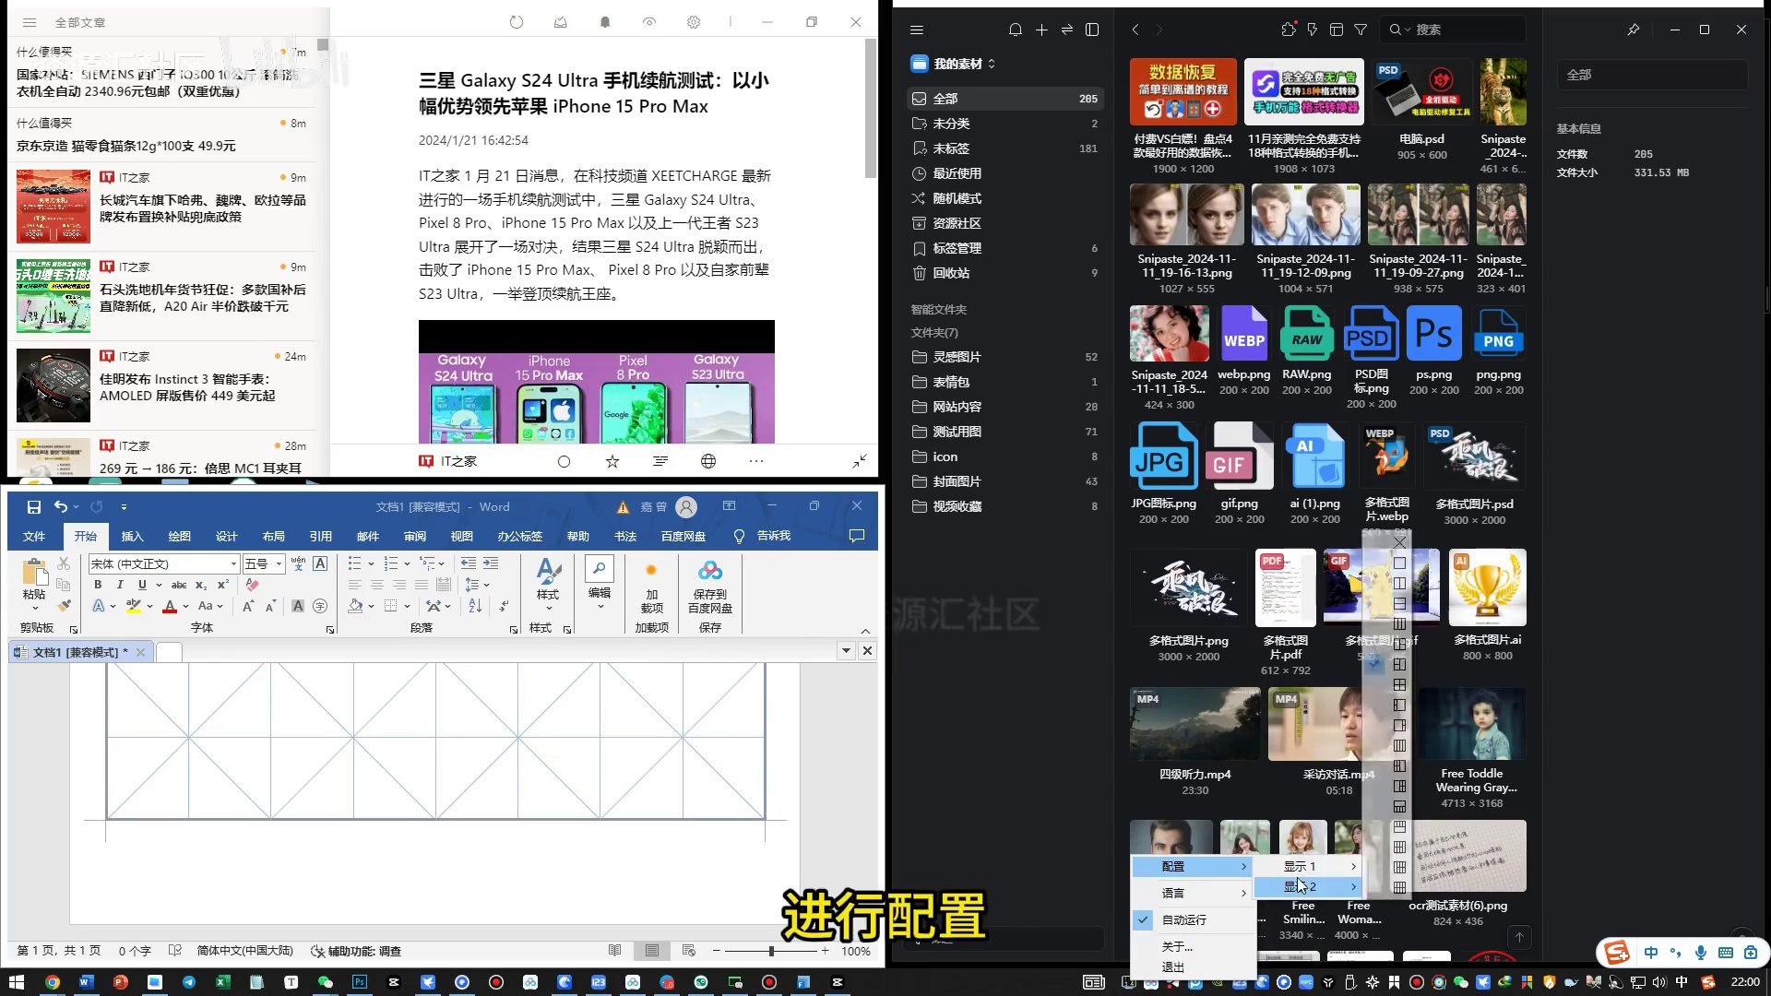The height and width of the screenshot is (996, 1771).
Task: Click the italic formatting icon
Action: pyautogui.click(x=120, y=585)
